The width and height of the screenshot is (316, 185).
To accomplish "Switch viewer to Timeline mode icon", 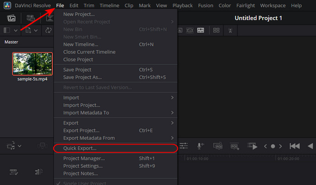I will click(x=200, y=30).
